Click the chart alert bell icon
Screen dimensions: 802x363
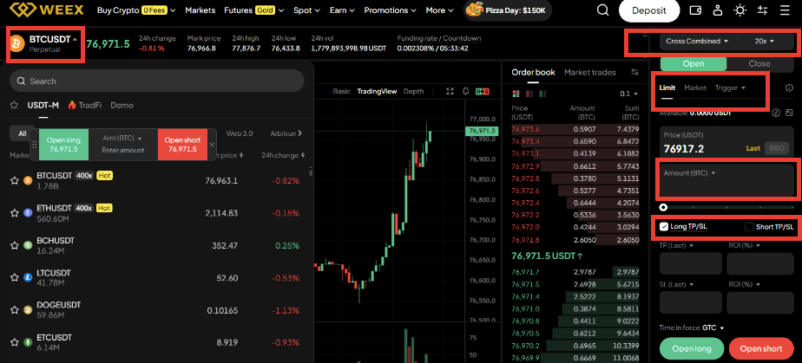tap(465, 91)
